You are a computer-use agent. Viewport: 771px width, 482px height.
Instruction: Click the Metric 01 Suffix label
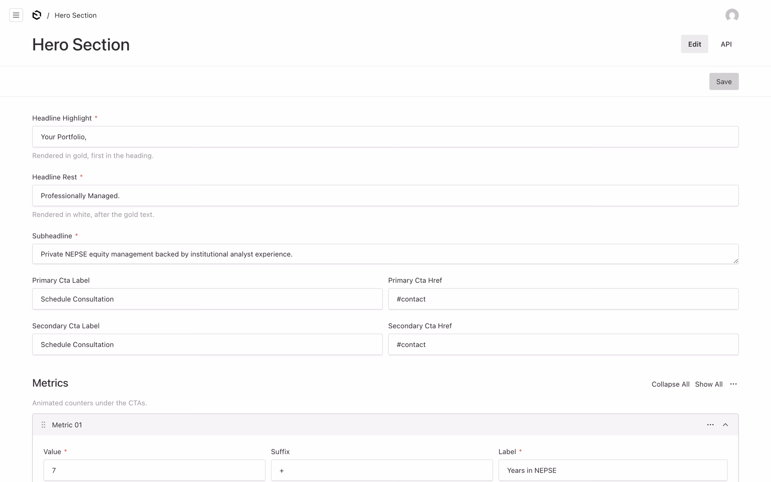click(280, 452)
